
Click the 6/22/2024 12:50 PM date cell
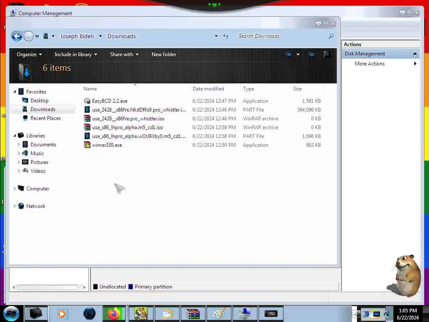click(x=214, y=145)
